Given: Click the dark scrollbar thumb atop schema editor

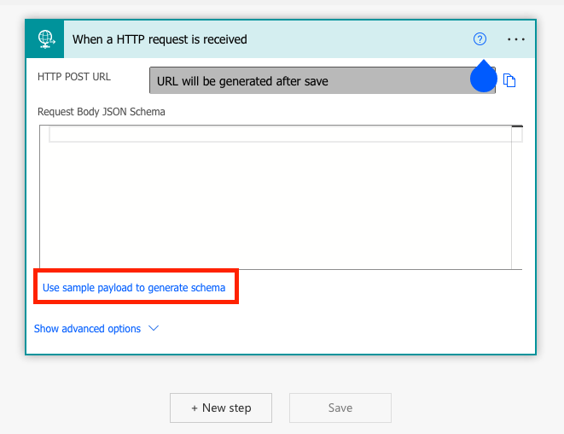Looking at the screenshot, I should pos(517,126).
